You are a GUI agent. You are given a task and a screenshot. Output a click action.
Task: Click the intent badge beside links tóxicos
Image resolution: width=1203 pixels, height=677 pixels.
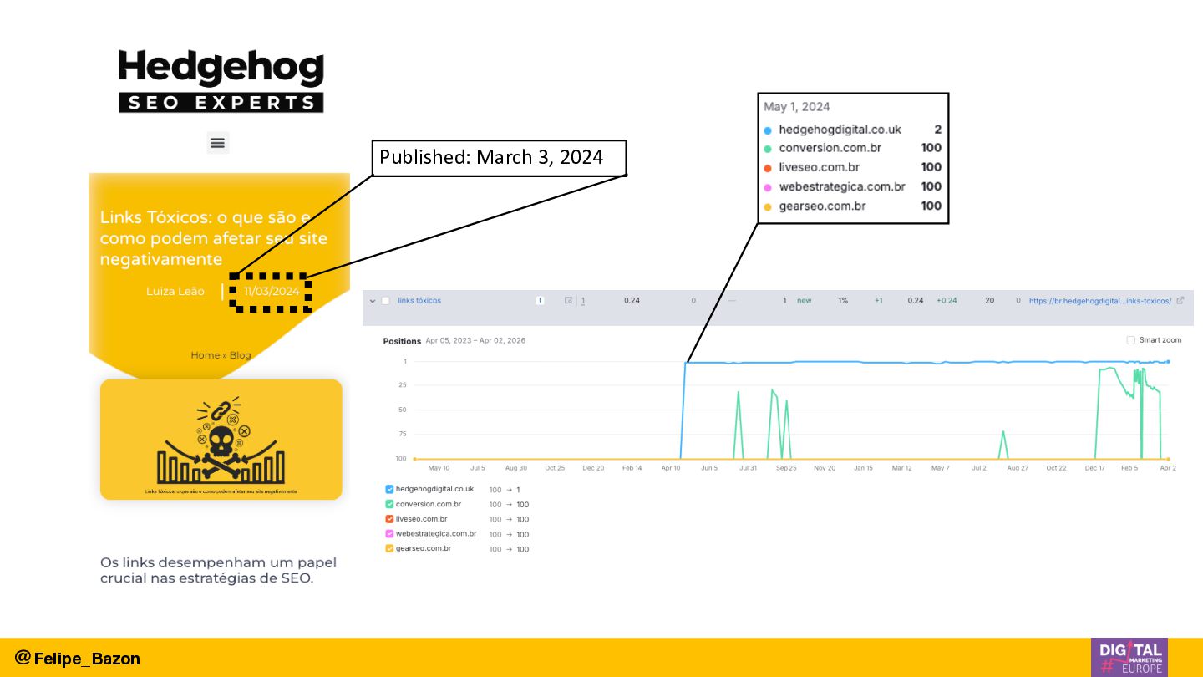point(540,301)
